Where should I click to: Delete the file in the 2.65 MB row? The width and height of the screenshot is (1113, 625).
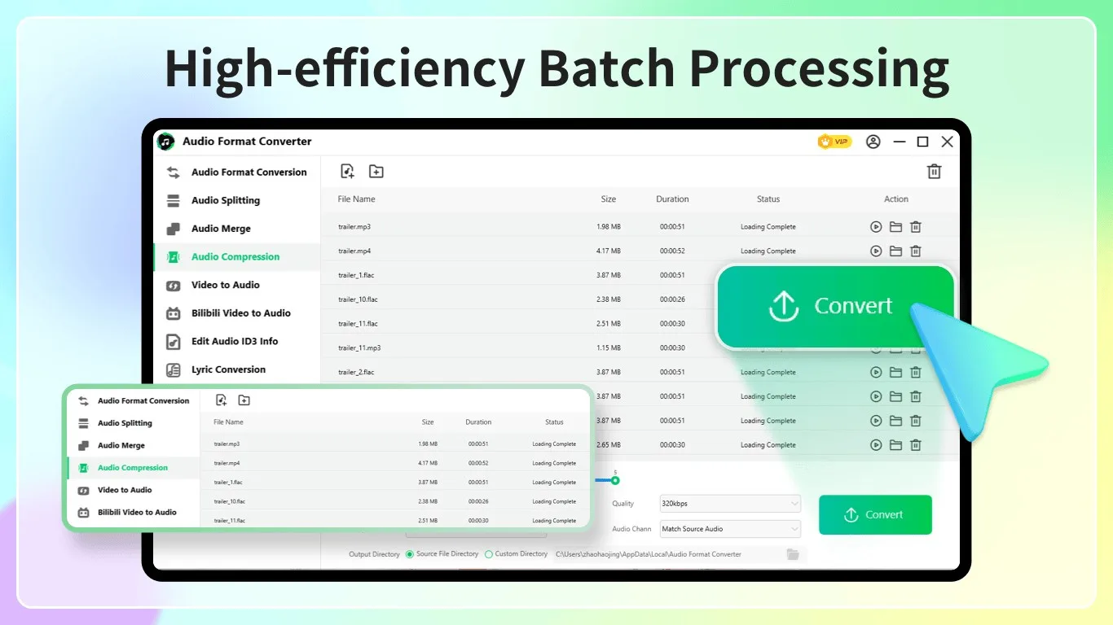click(916, 445)
